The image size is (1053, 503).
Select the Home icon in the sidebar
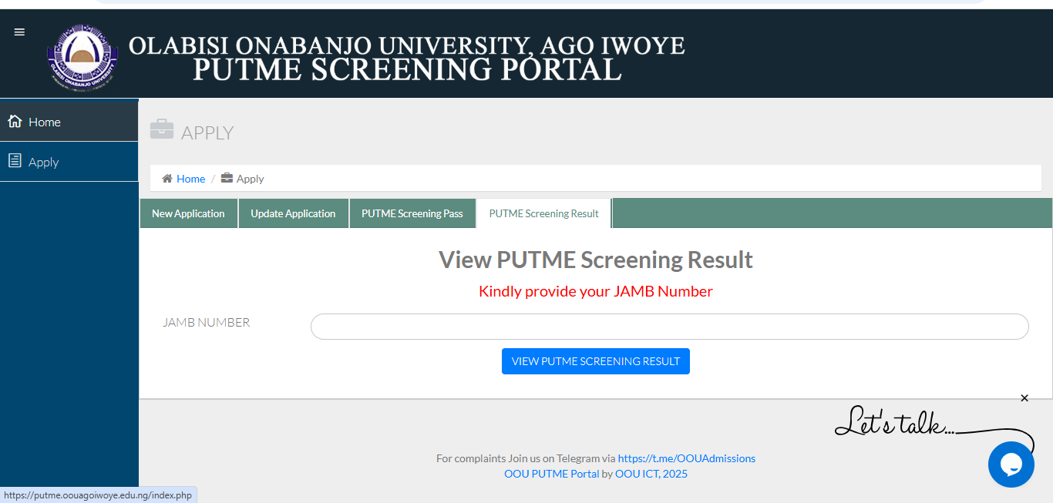[x=15, y=121]
